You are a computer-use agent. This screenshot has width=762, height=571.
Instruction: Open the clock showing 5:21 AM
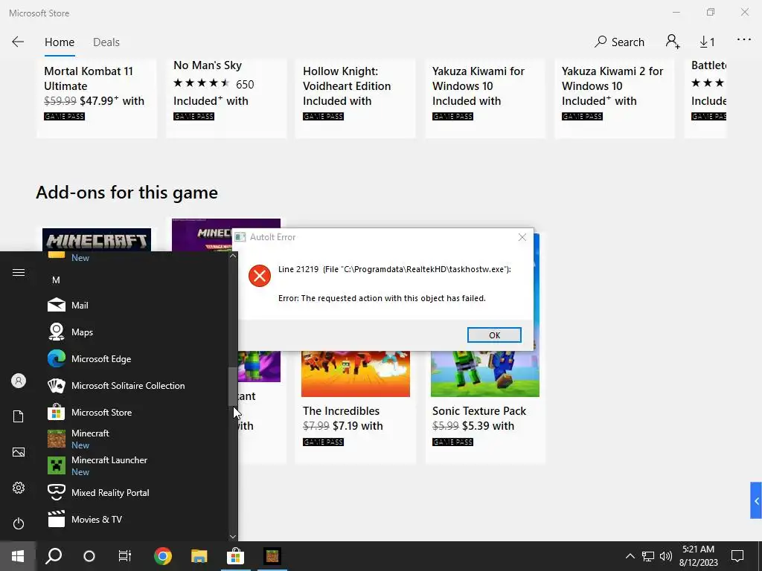pyautogui.click(x=698, y=556)
